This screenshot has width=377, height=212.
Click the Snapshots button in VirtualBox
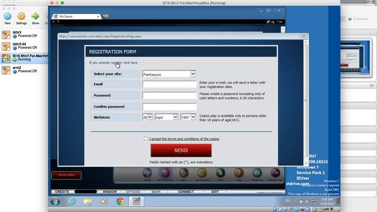coord(358,19)
